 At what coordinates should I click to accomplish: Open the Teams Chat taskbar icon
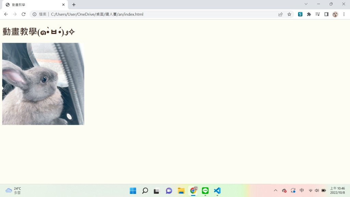[169, 191]
